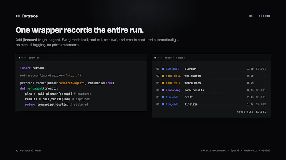Screen dimensions: 286x160
Task: Click the web_search span name
Action: [x=192, y=76]
